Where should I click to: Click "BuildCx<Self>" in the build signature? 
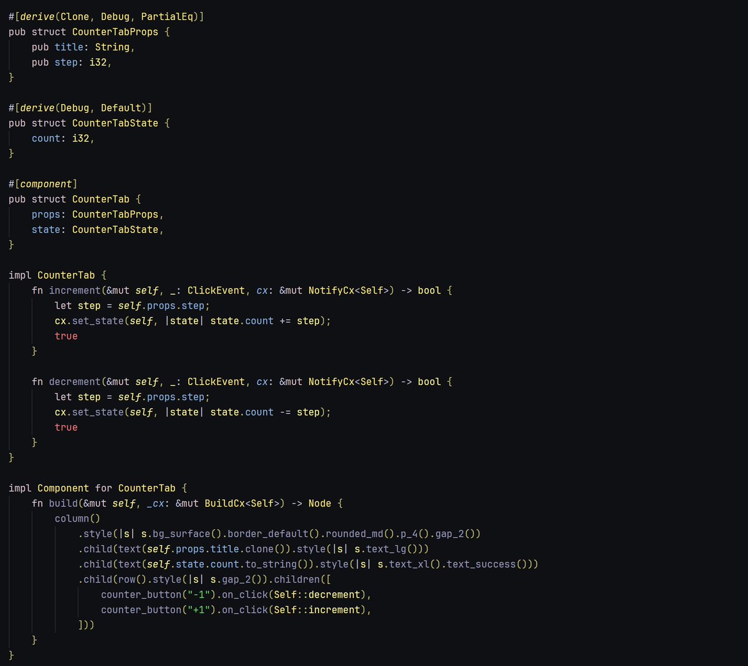242,503
